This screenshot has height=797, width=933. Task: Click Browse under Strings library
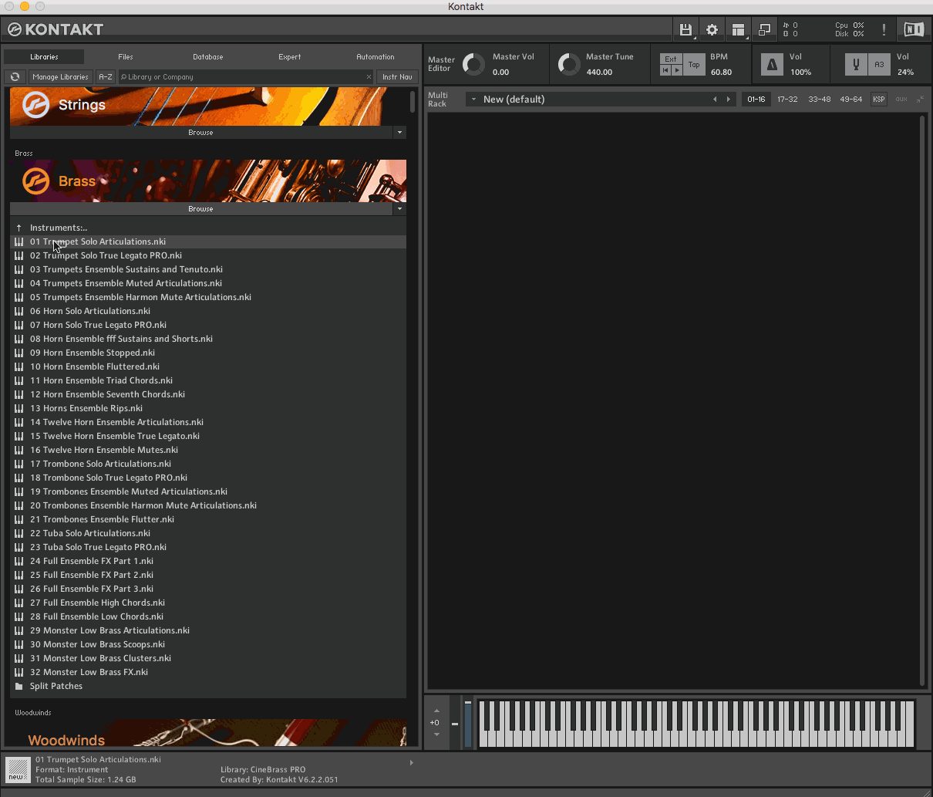[x=201, y=133]
